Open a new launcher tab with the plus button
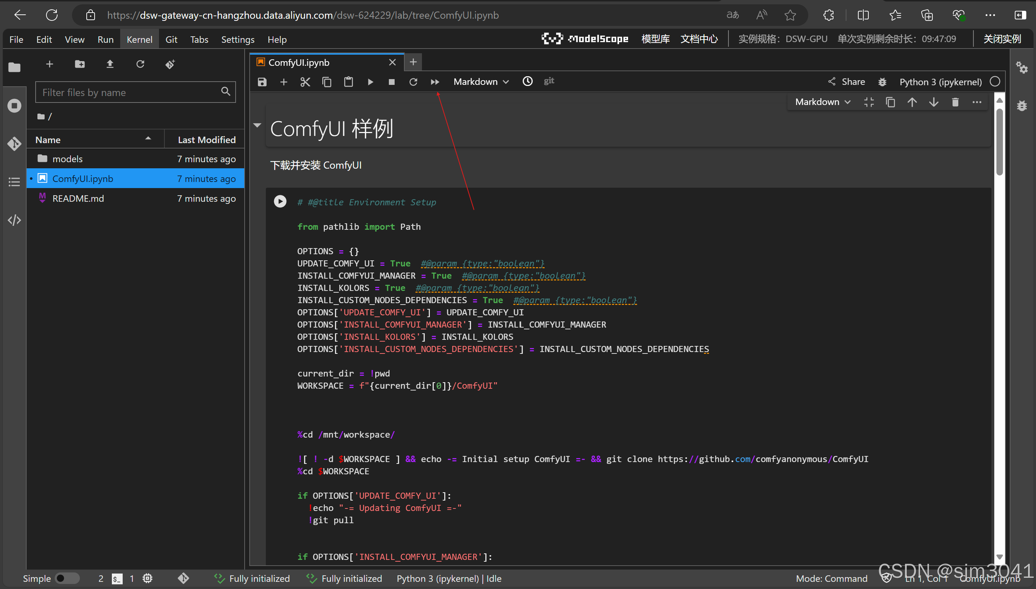This screenshot has height=589, width=1036. click(x=413, y=62)
